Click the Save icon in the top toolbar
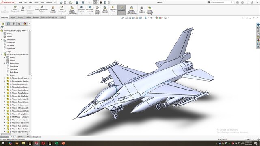The image size is (260, 146). (x=77, y=2)
